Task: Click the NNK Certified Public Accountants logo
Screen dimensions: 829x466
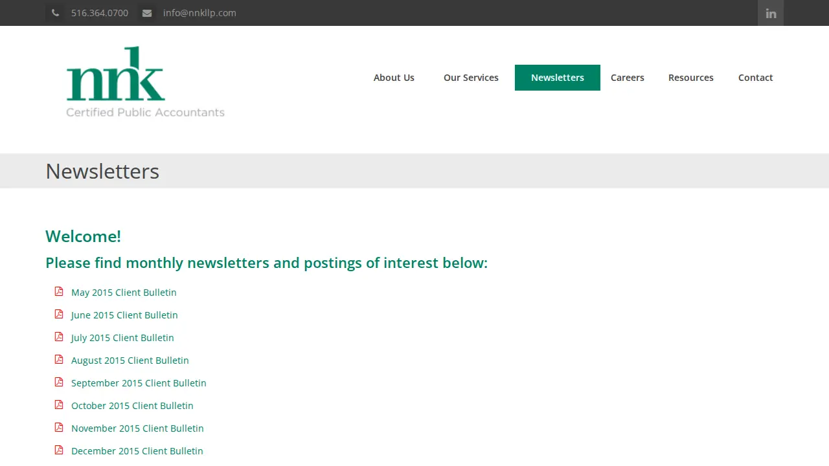Action: click(x=146, y=82)
